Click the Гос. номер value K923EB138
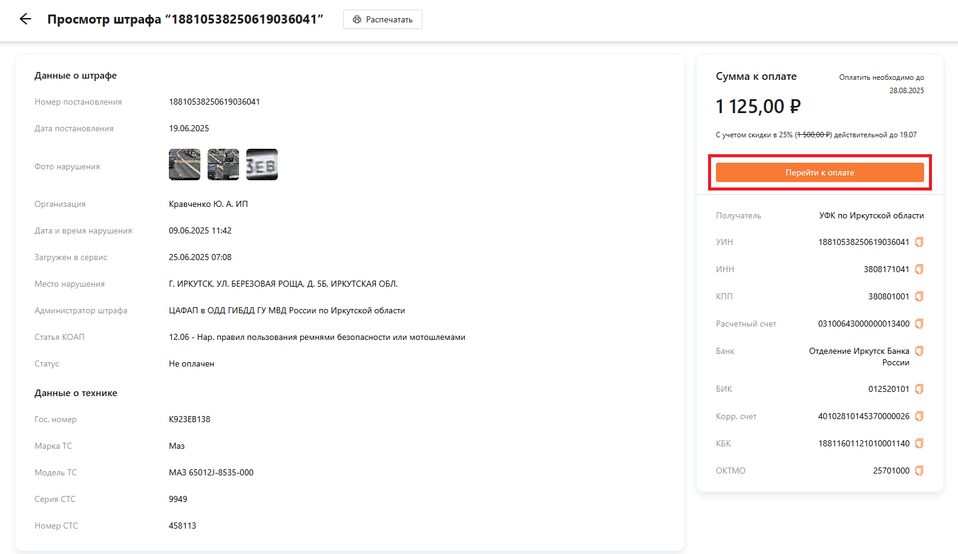 pyautogui.click(x=189, y=419)
